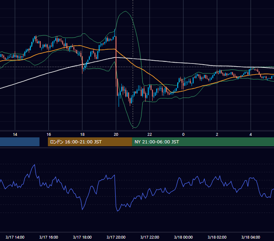274x241 pixels.
Task: Click the upper Bollinger band peak after 20:00
Action: pyautogui.click(x=125, y=11)
